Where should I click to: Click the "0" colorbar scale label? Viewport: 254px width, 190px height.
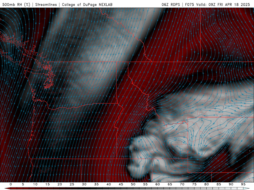pos(11,184)
